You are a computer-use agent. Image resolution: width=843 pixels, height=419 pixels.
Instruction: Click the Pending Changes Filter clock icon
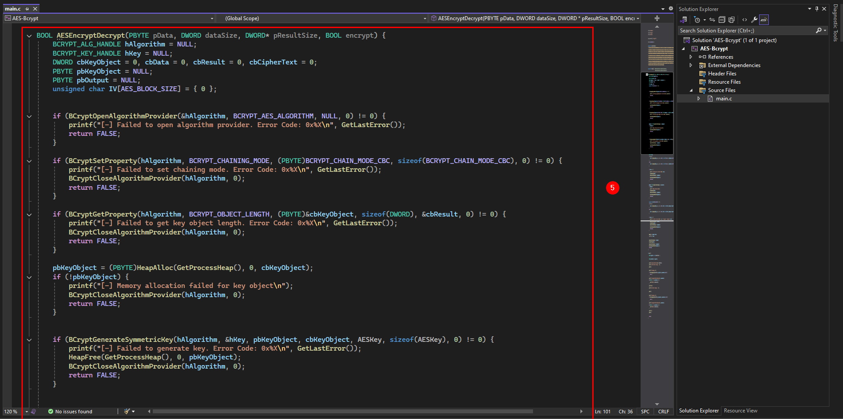(x=697, y=20)
